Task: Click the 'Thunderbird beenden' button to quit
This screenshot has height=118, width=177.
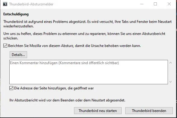Action: coord(149,110)
